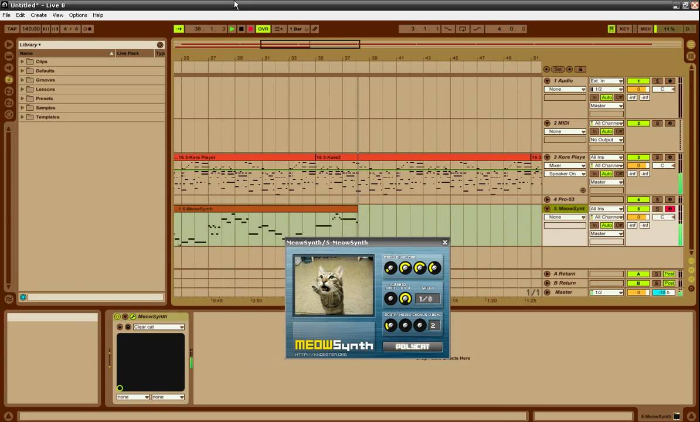Open 1 Audio Ext. In input dropdown
This screenshot has width=700, height=422.
606,81
